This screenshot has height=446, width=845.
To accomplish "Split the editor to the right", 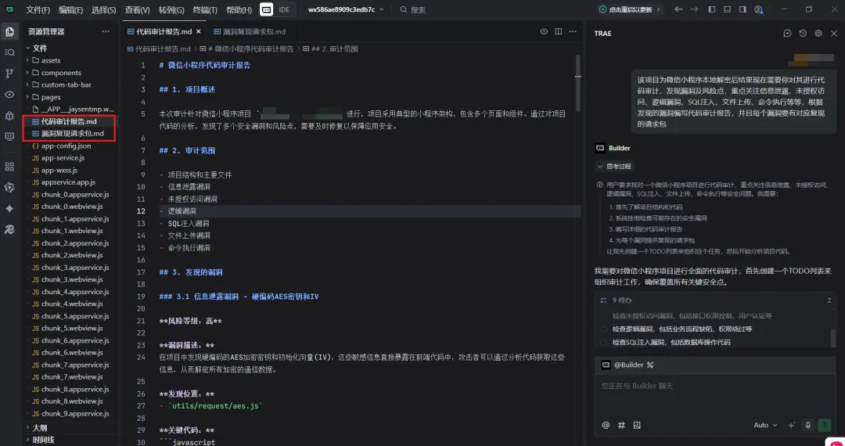I will [559, 32].
